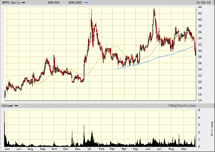Click the Jun label at the chart start
215x152 pixels.
pyautogui.click(x=7, y=149)
